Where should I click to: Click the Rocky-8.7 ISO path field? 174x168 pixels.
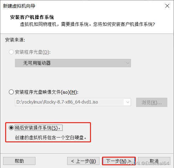pyautogui.click(x=73, y=102)
